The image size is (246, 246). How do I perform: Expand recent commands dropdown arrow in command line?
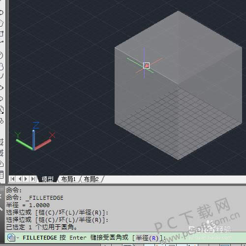18,238
